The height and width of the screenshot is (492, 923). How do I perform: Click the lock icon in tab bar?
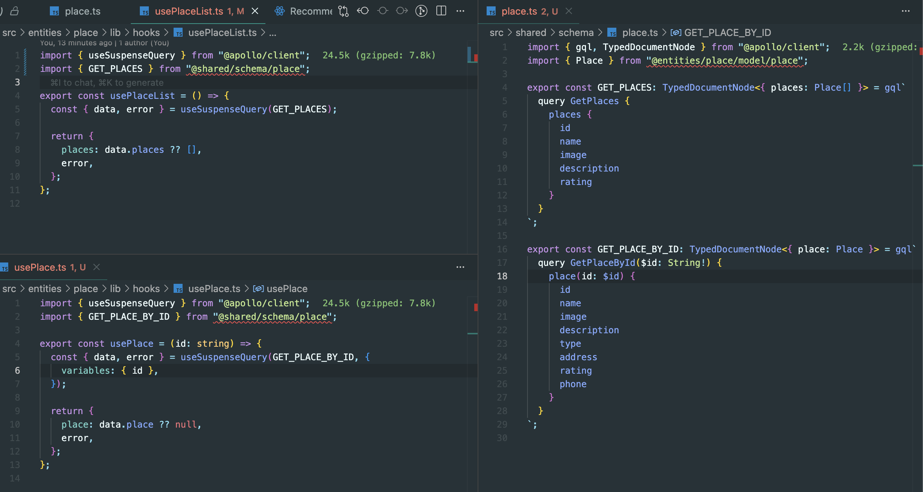click(x=15, y=11)
